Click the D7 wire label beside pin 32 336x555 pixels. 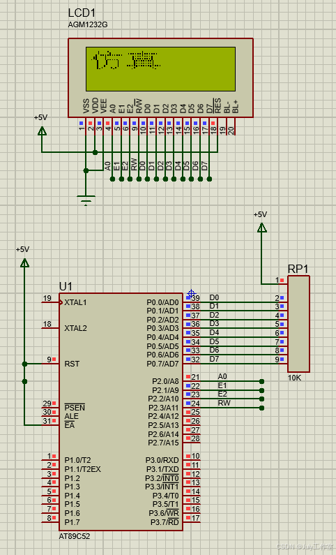214,359
